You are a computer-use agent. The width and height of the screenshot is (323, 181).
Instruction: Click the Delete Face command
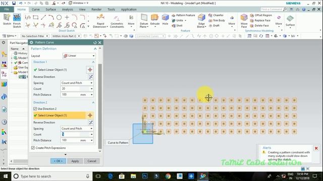pyautogui.click(x=259, y=26)
